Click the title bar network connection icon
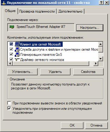The image size is (110, 132). (4, 3)
